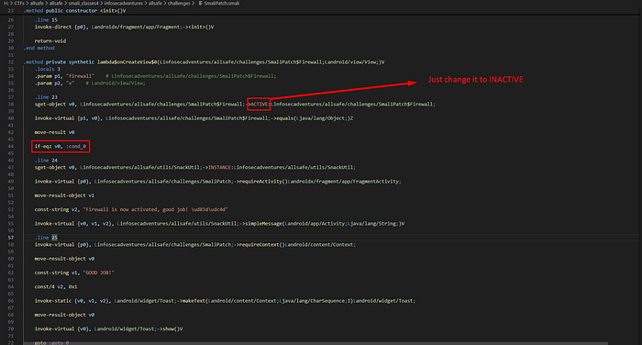Click the sticky header '.method public constructor <init>()V'
This screenshot has width=642, height=345.
coord(74,11)
